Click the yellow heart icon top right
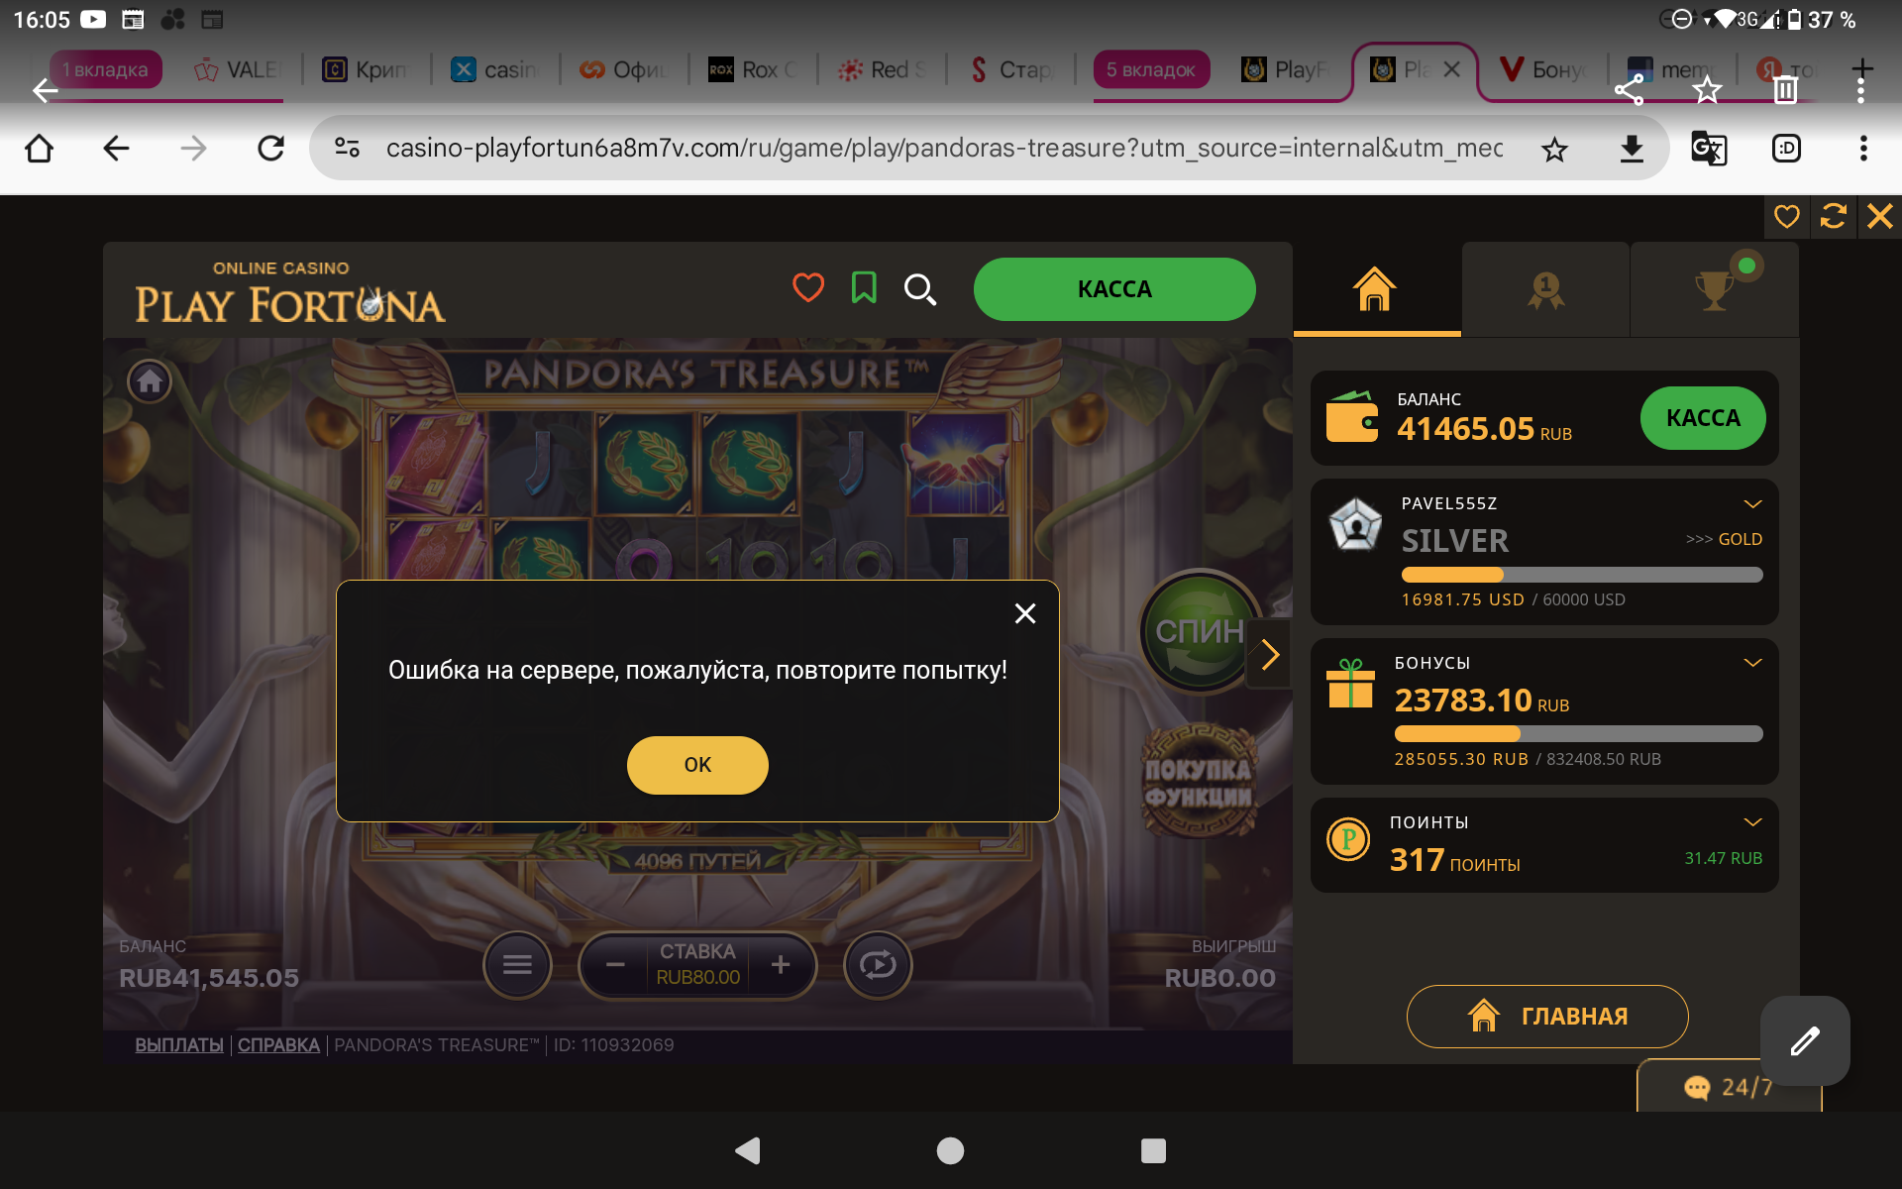Image resolution: width=1902 pixels, height=1189 pixels. pyautogui.click(x=1786, y=216)
